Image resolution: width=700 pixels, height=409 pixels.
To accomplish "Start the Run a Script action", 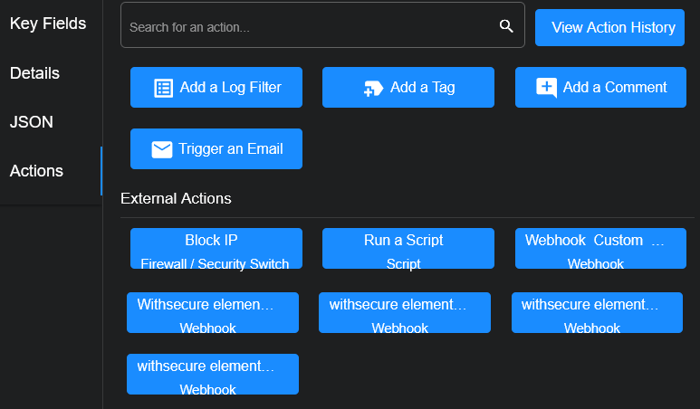I will (x=408, y=249).
